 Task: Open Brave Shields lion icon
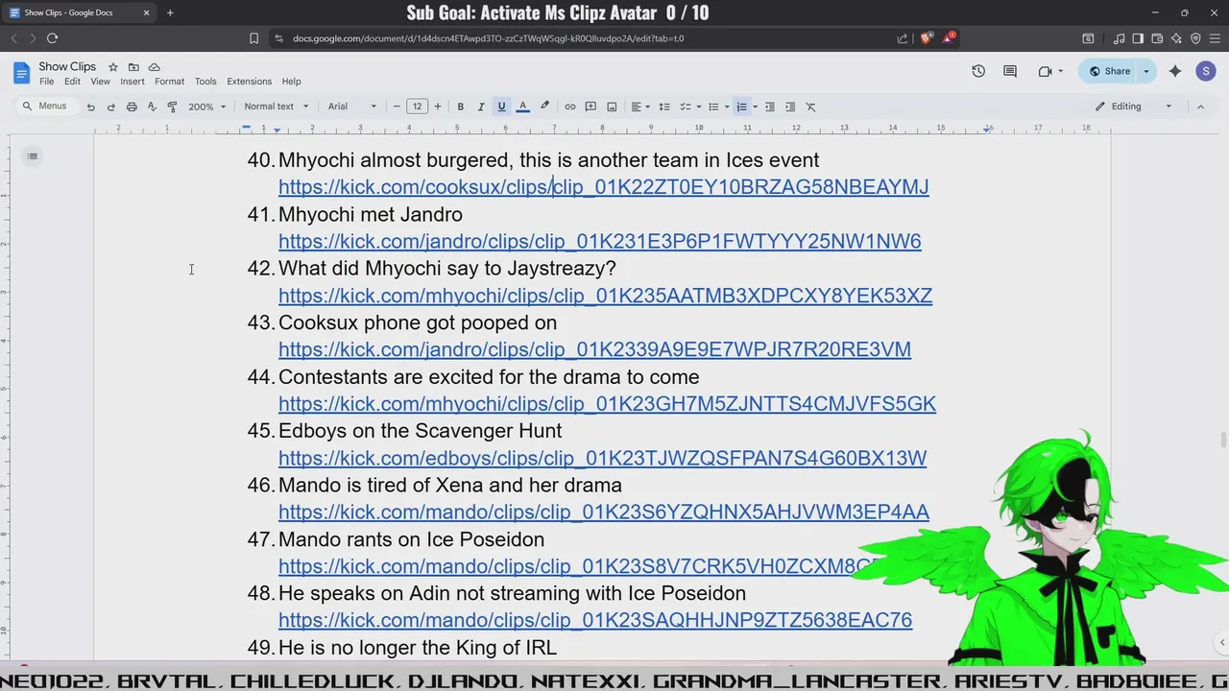point(926,38)
